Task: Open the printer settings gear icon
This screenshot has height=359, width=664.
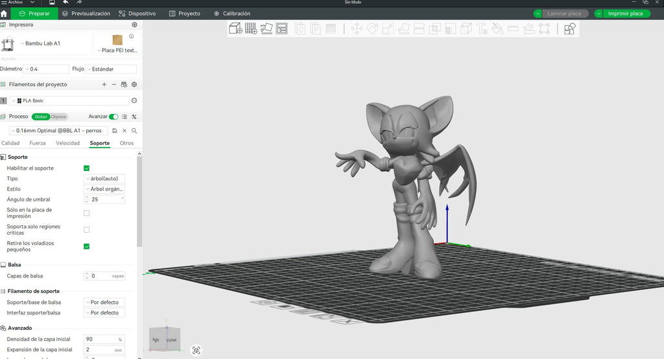Action: point(134,25)
